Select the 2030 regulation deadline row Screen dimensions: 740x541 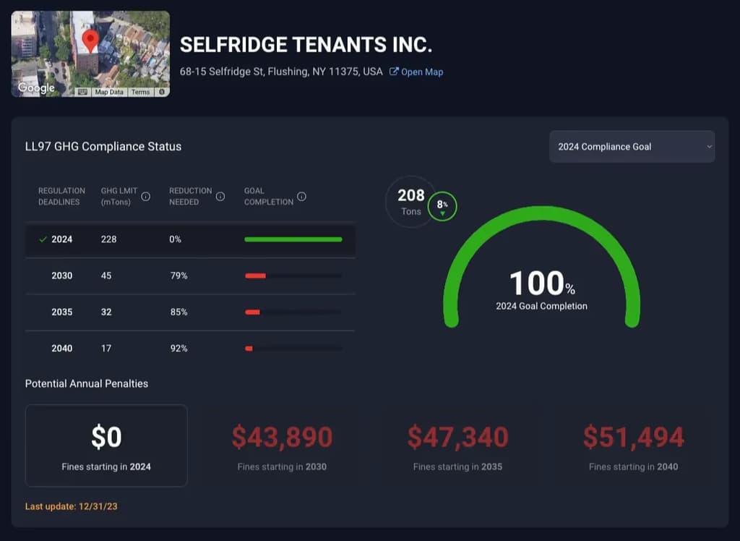pos(189,276)
